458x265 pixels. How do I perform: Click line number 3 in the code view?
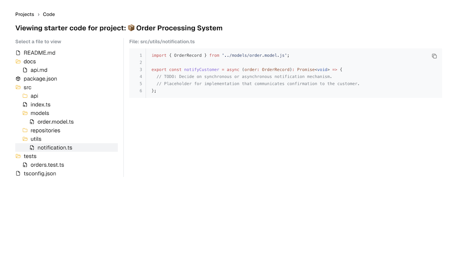pyautogui.click(x=140, y=69)
